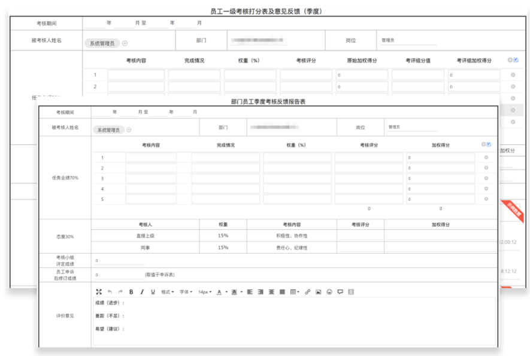The height and width of the screenshot is (356, 530).
Task: Center align text in the editor
Action: [271, 292]
